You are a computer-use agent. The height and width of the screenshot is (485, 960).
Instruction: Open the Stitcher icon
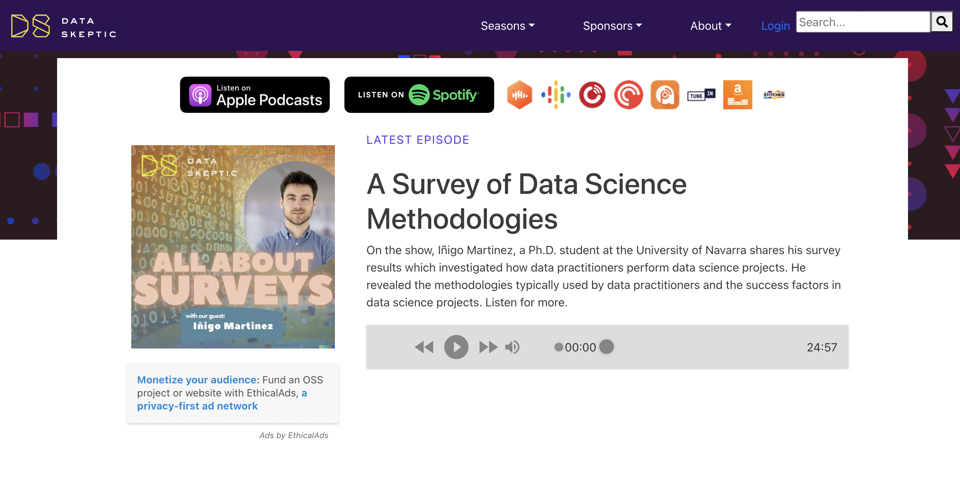(774, 95)
